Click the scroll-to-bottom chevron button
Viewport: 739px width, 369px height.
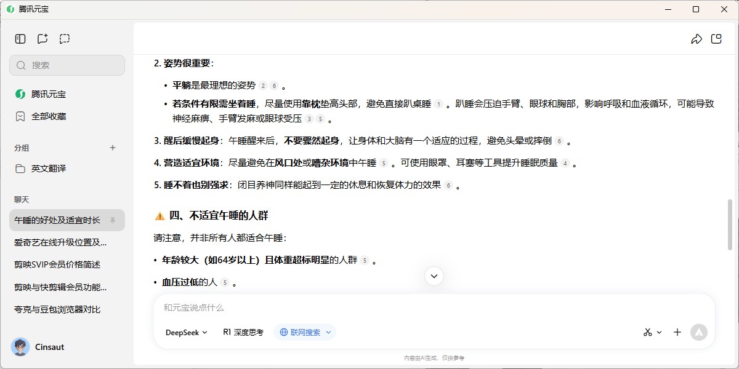434,276
